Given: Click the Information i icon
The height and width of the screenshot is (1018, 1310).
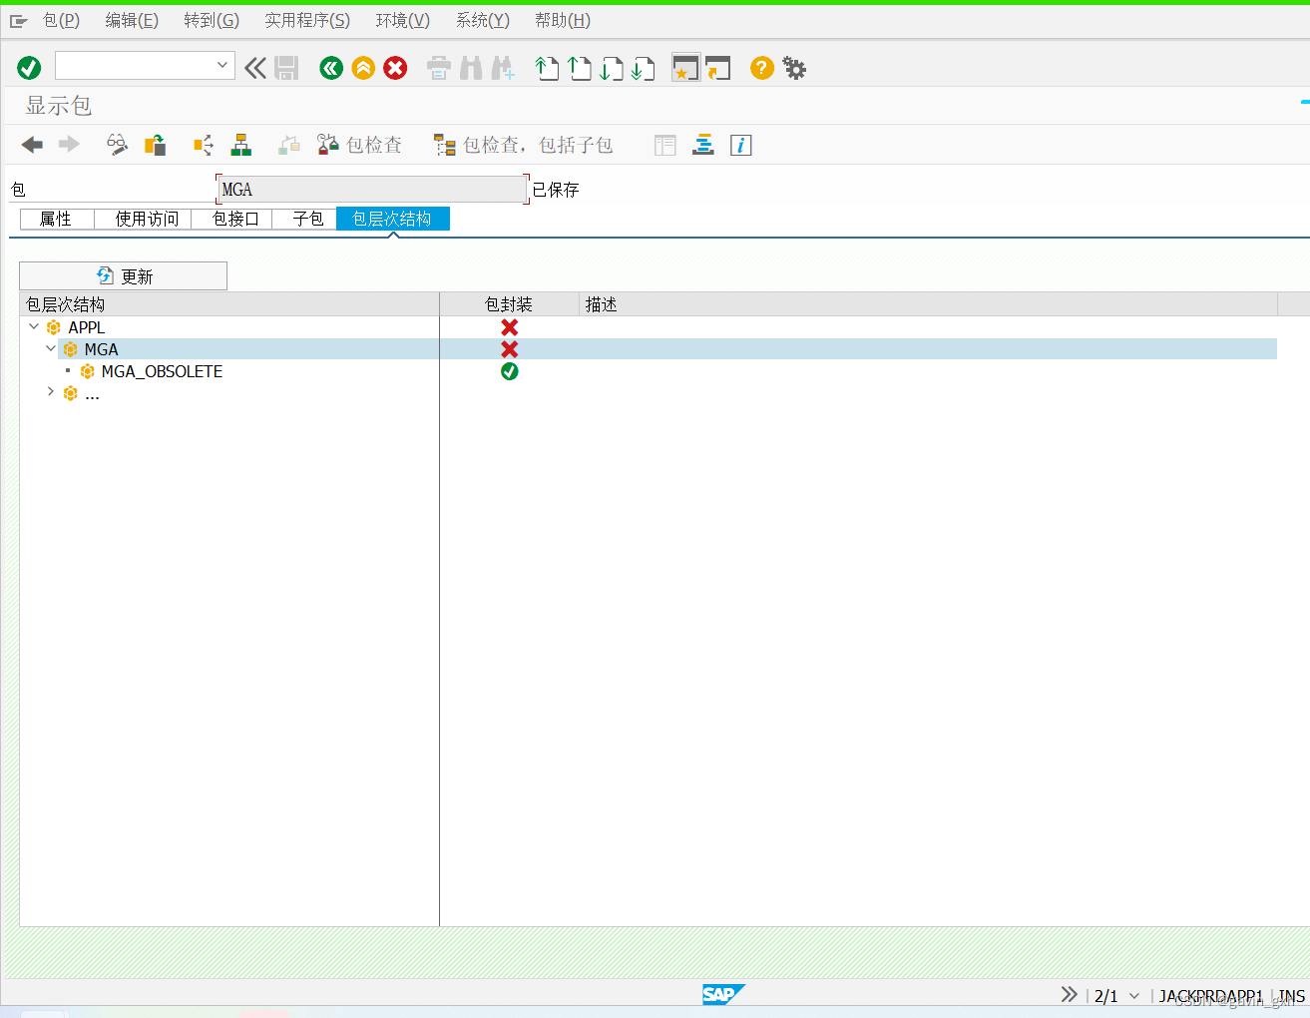Looking at the screenshot, I should [x=740, y=145].
